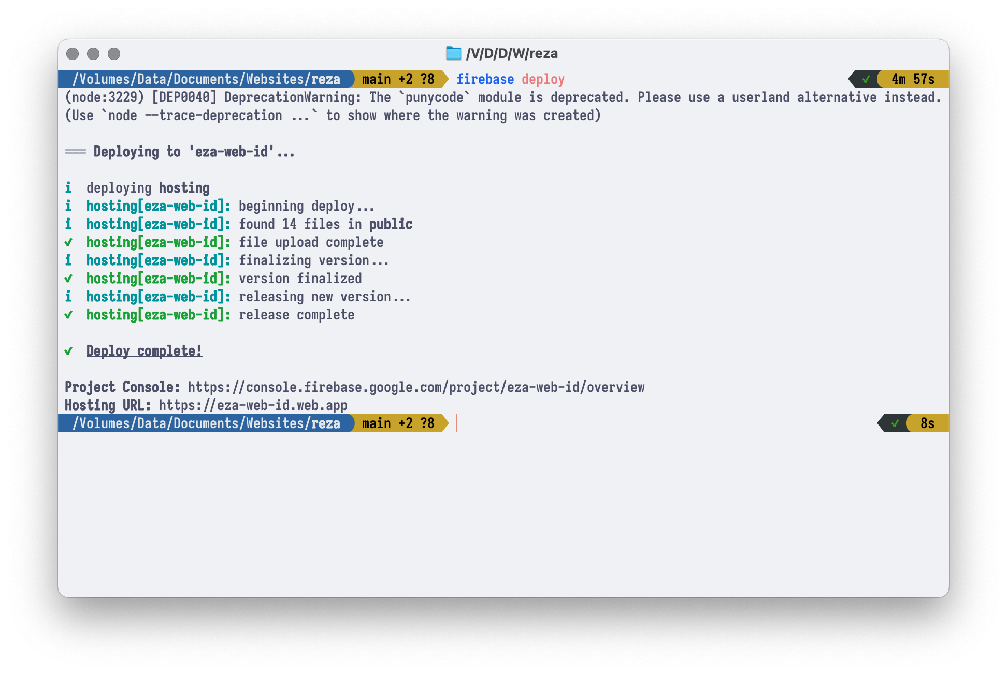Click the info 'i' on 'releasing new version' line
Image resolution: width=1007 pixels, height=674 pixels.
68,297
